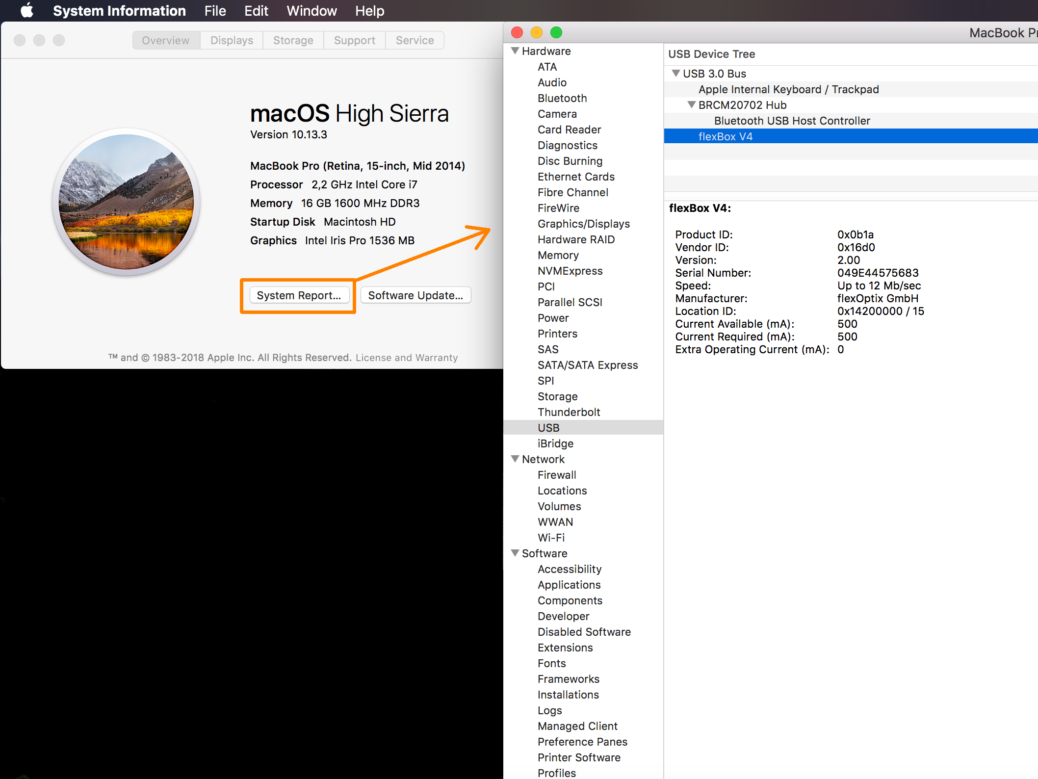Select Ethernet Cards in the sidebar
This screenshot has width=1038, height=779.
point(576,177)
